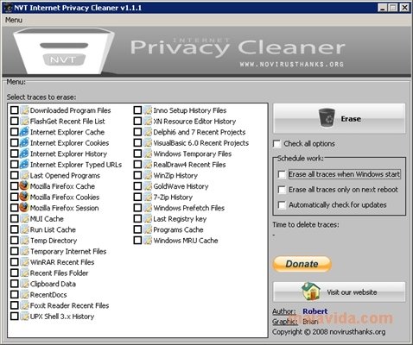Enable Automatically check for updates
Screen dimensions: 413x345
pyautogui.click(x=282, y=204)
